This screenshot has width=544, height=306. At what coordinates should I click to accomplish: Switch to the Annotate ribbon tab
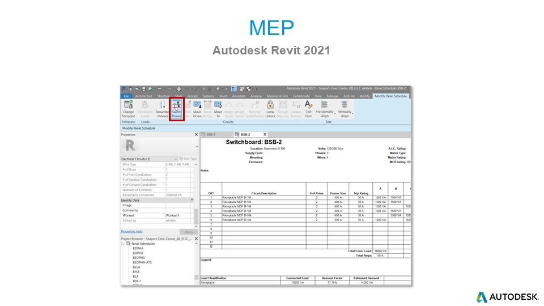click(x=239, y=96)
